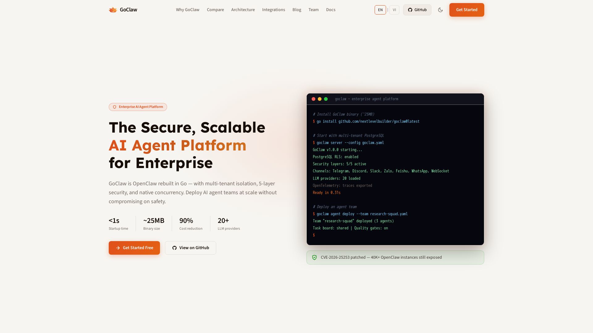The width and height of the screenshot is (593, 333).
Task: Click the 'go install github.com/nextlevelbuilder/goclaw@latest' command
Action: coord(368,121)
